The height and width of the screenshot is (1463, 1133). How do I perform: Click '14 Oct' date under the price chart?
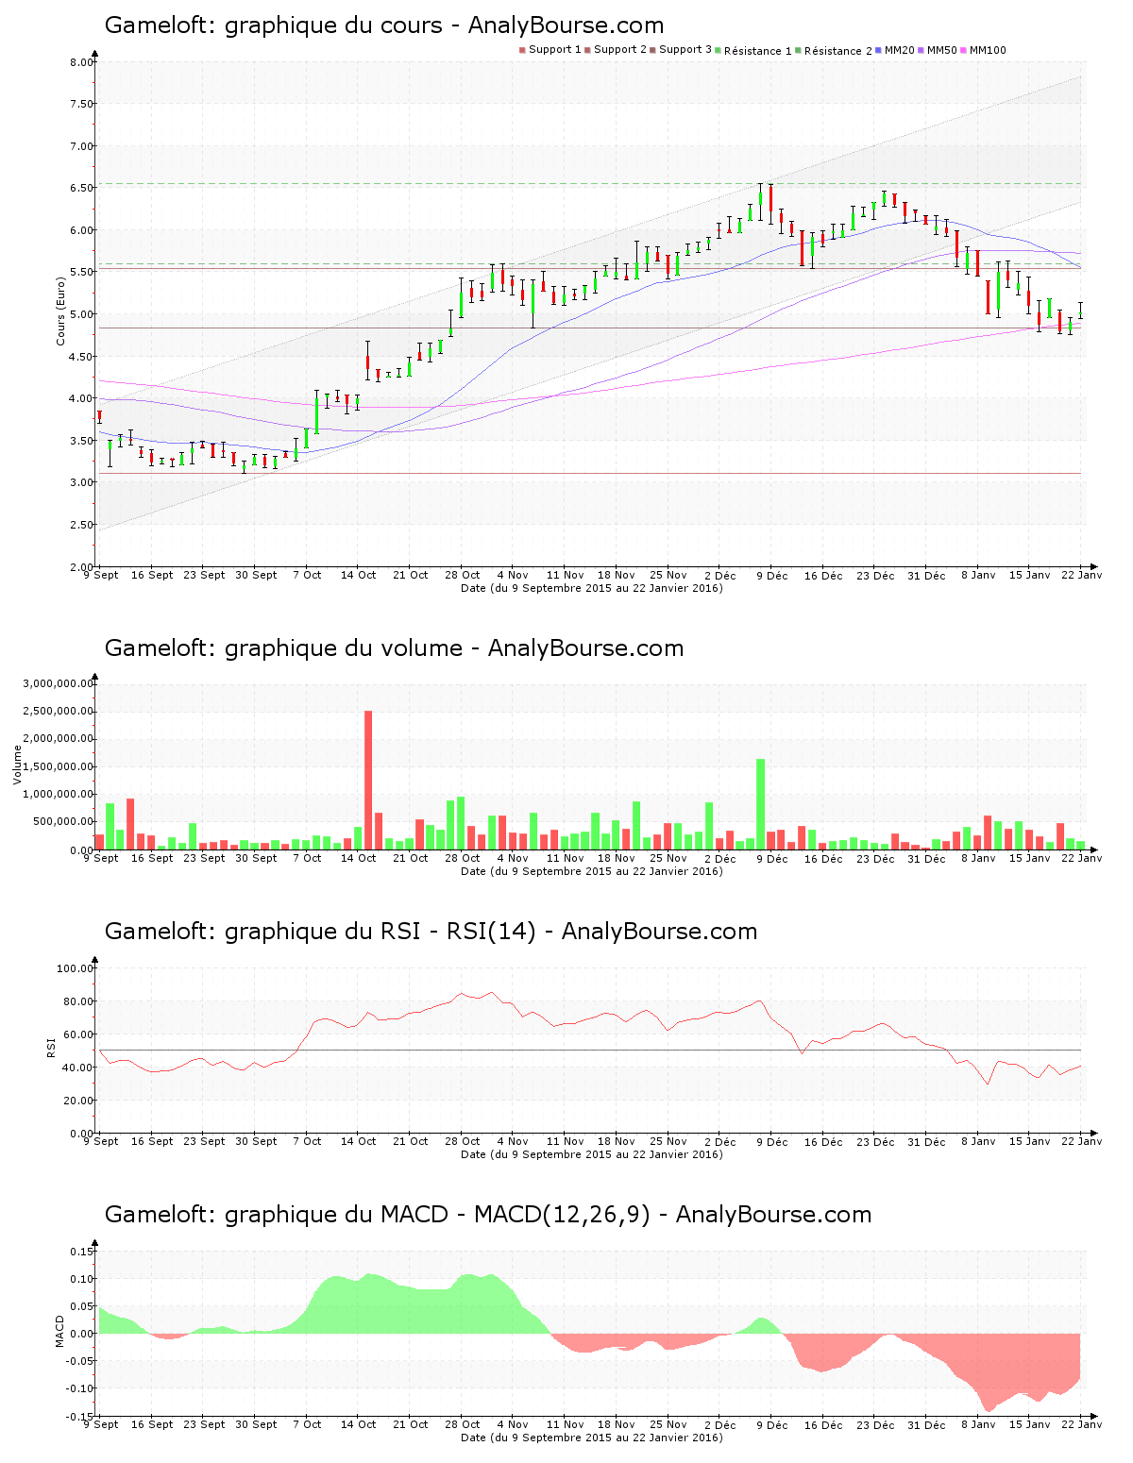[359, 575]
